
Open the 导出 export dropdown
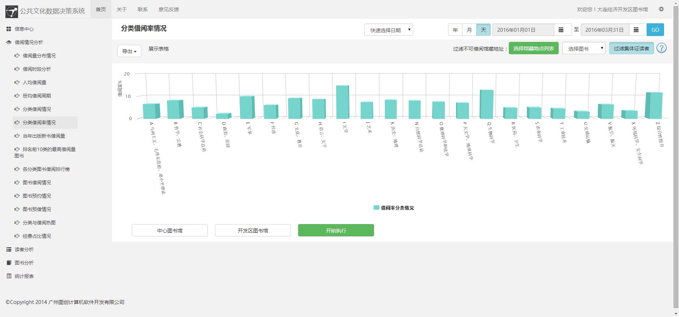(129, 51)
